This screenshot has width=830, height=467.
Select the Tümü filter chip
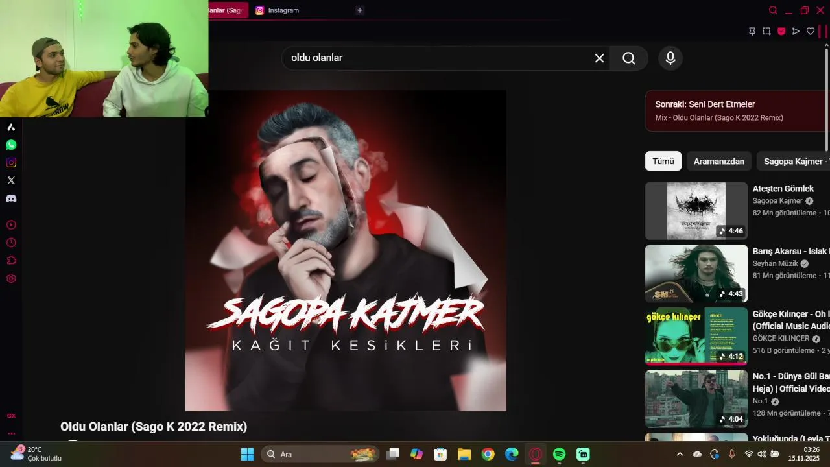click(663, 162)
